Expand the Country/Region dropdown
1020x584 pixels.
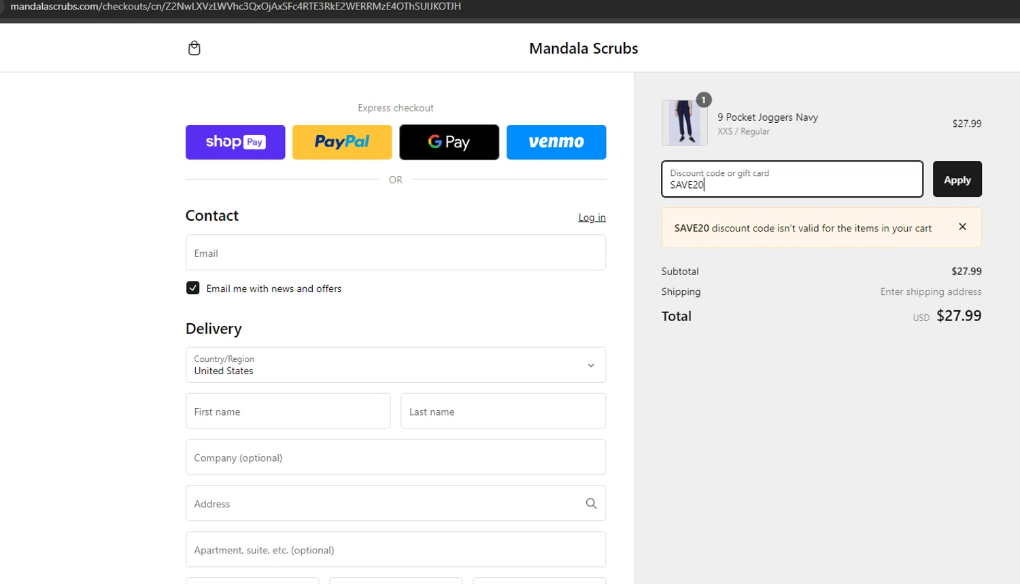396,365
